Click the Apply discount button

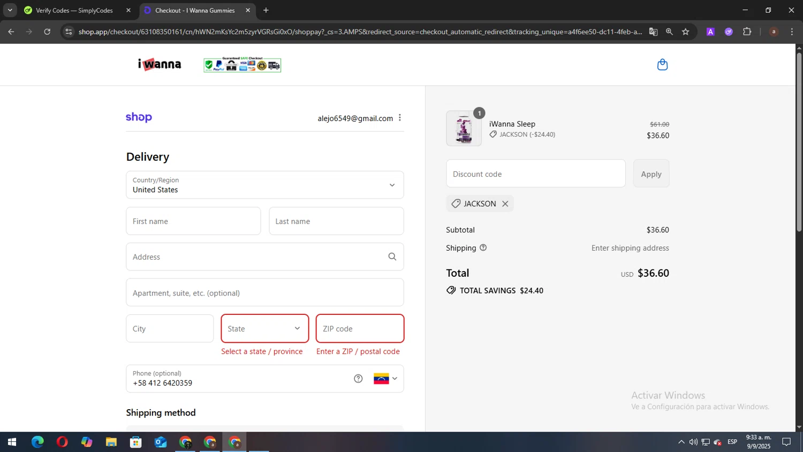pos(651,174)
